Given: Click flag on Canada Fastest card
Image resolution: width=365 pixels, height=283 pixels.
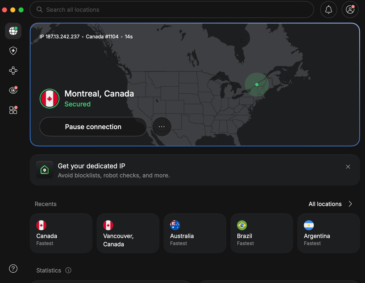Looking at the screenshot, I should tap(41, 225).
